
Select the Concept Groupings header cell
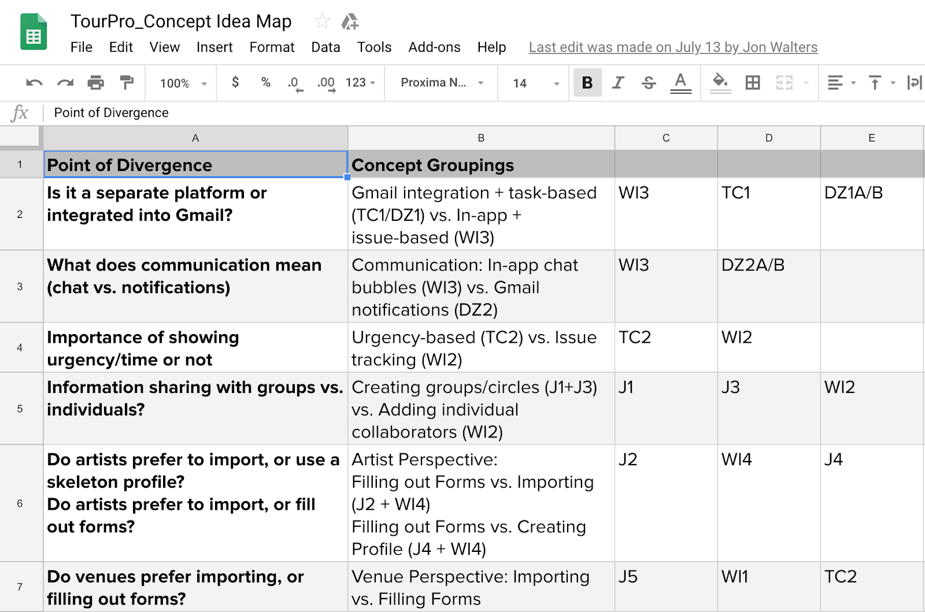pos(480,165)
